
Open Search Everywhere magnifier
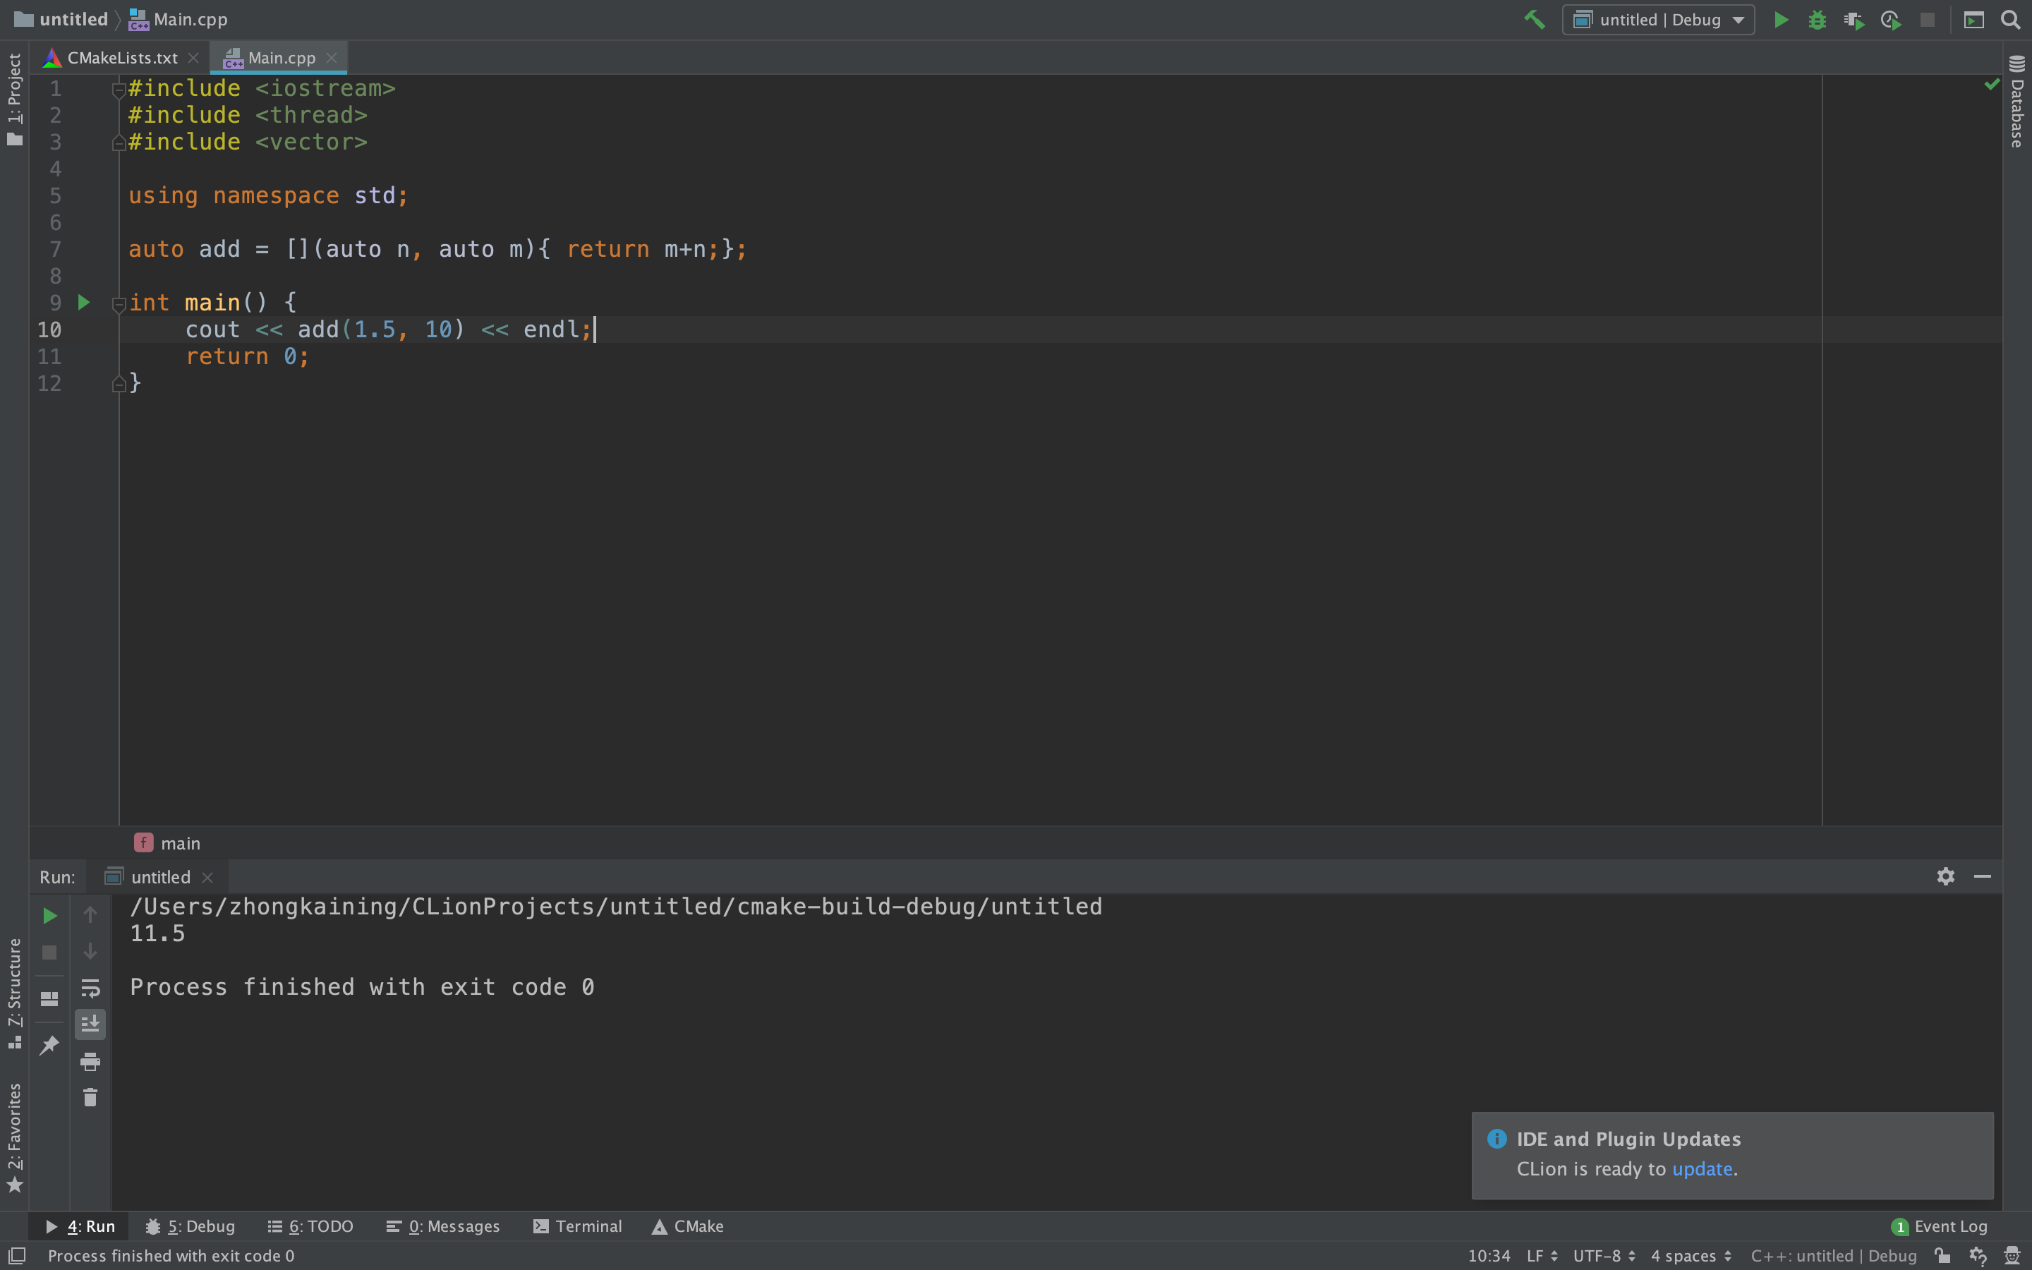point(2010,19)
